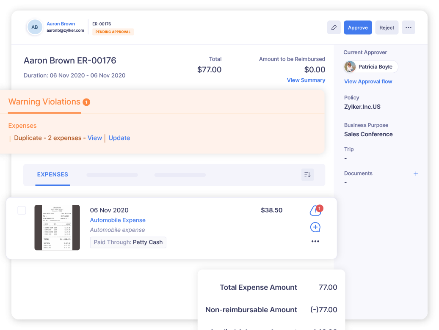
Task: Select the PENDING APPROVAL status label
Action: pos(113,32)
